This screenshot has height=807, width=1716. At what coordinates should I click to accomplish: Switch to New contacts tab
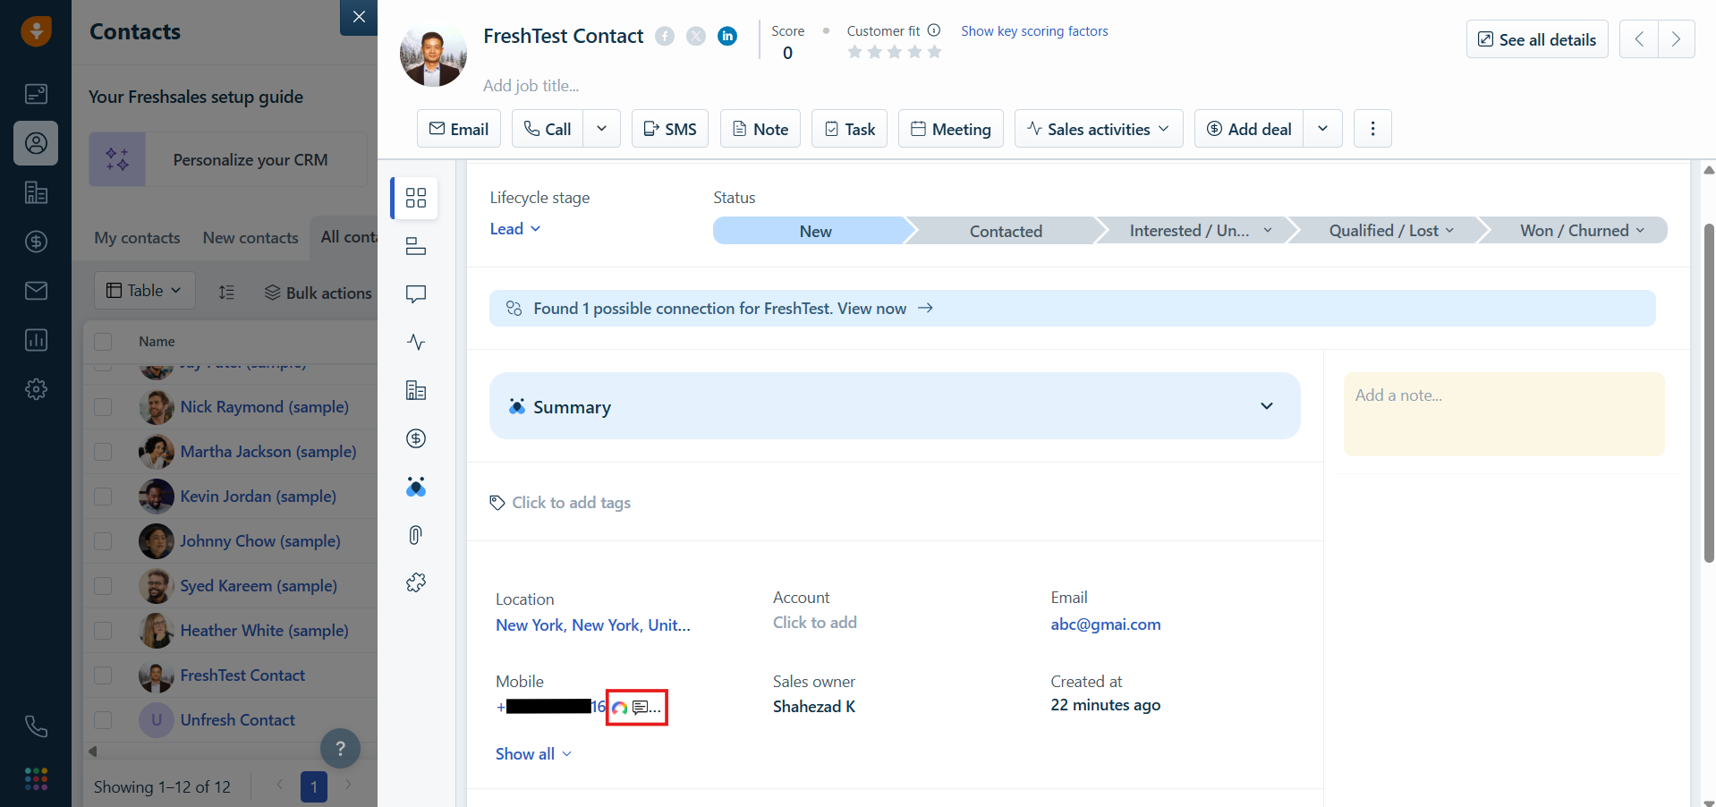(251, 238)
